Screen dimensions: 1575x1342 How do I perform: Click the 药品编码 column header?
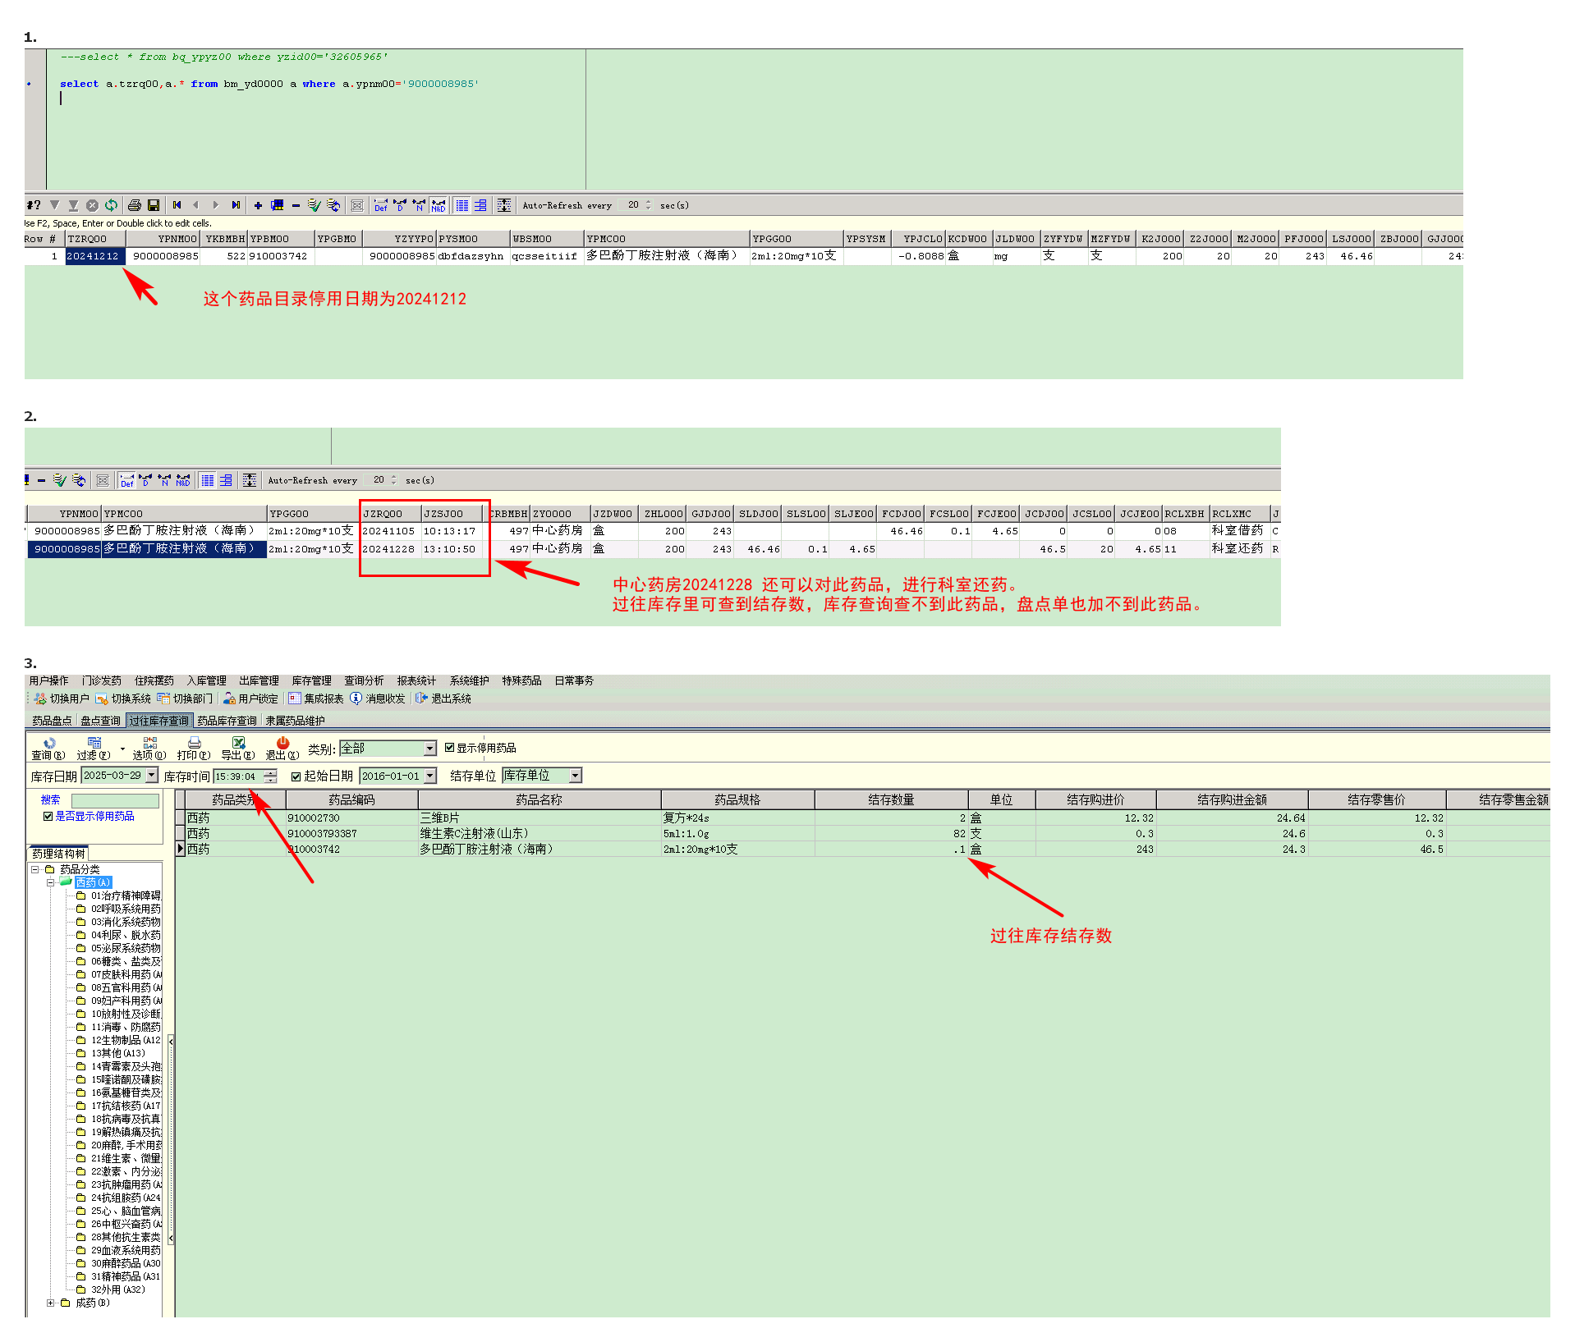351,799
